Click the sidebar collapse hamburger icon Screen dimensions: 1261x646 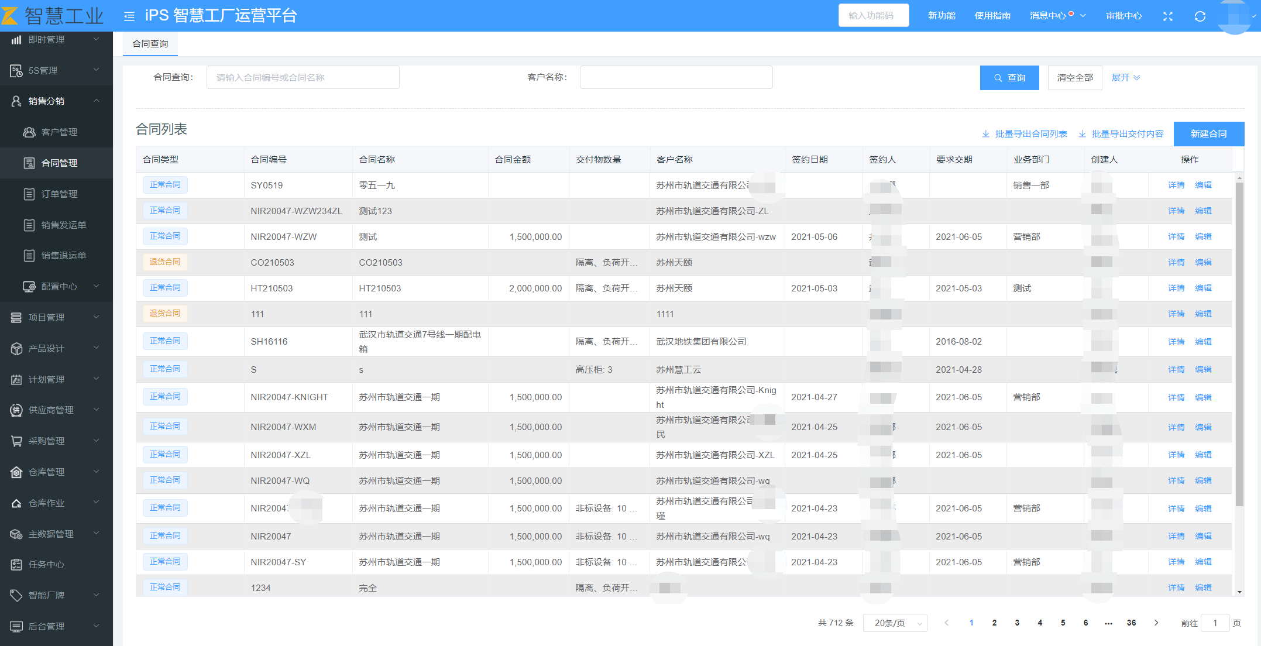click(x=129, y=16)
